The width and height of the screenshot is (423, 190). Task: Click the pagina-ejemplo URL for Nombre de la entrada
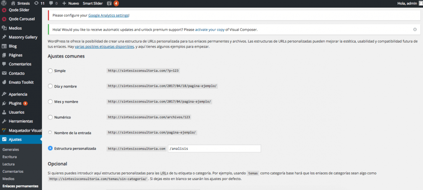[x=152, y=133]
